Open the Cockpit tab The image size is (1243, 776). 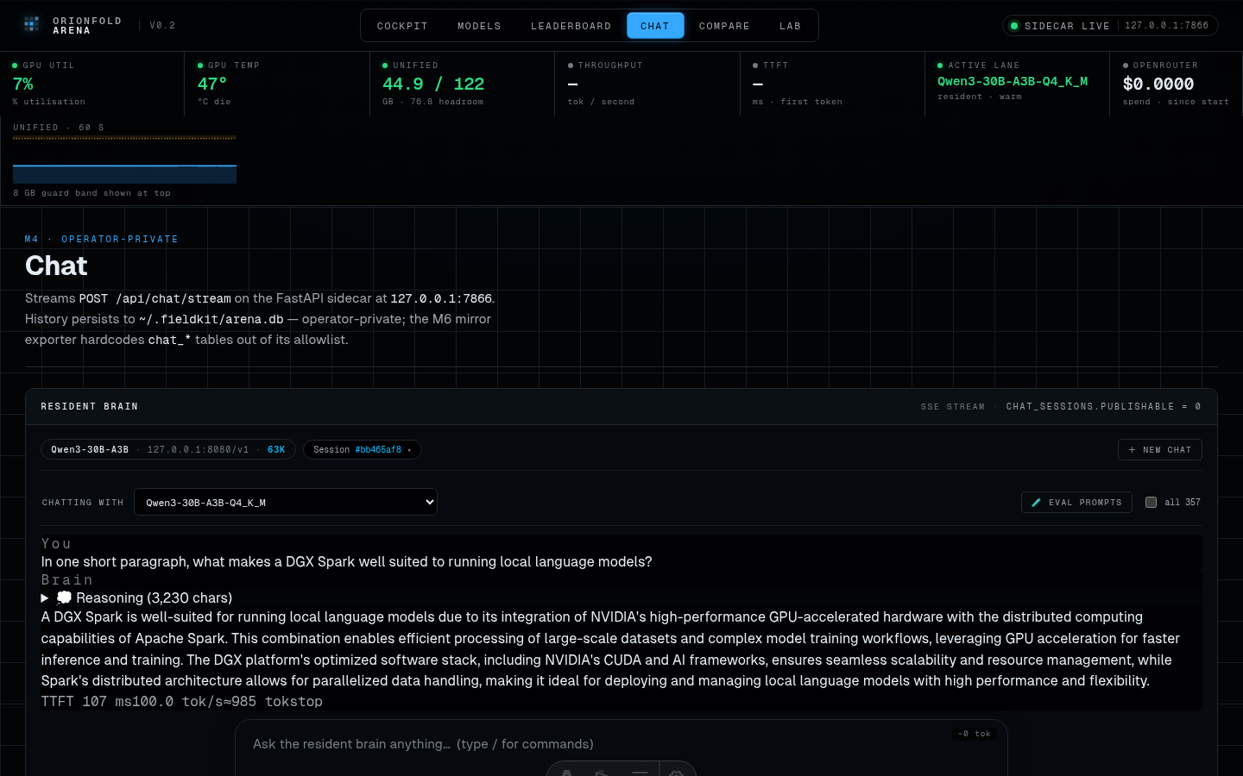(402, 26)
